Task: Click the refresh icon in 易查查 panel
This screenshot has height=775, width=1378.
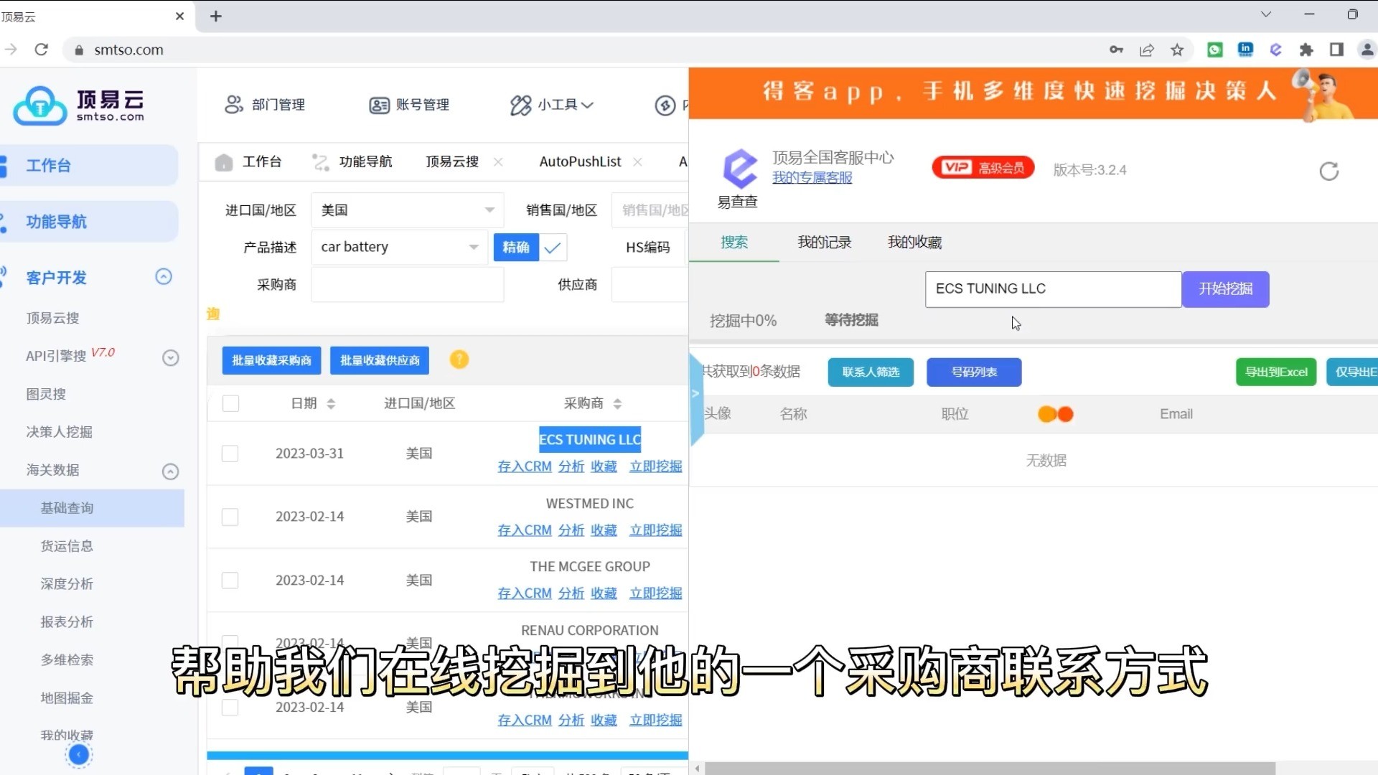Action: [x=1329, y=171]
